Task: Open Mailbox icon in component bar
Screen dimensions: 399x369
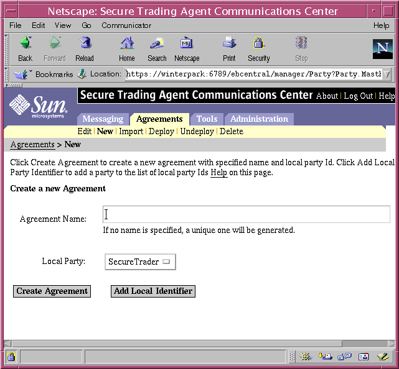Action: point(325,357)
